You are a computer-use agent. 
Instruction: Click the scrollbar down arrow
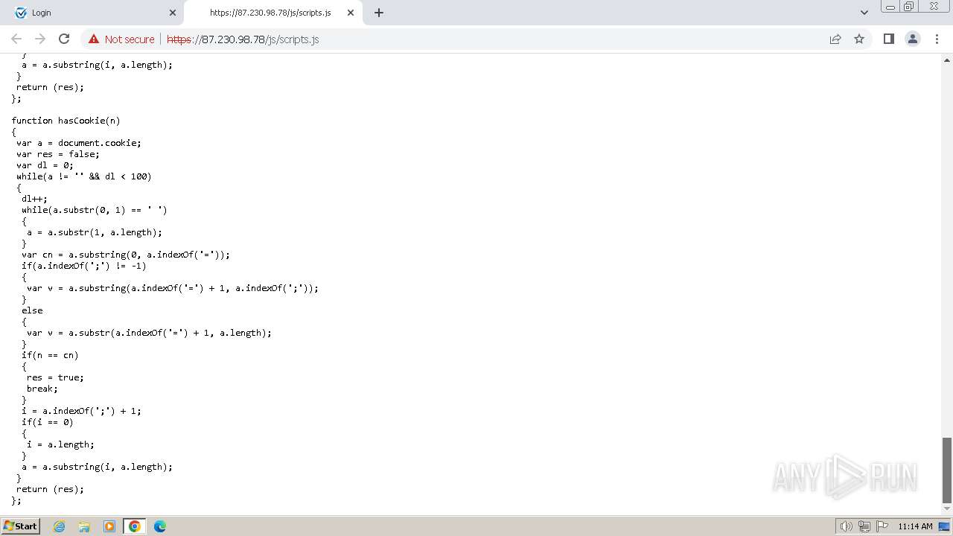[947, 510]
